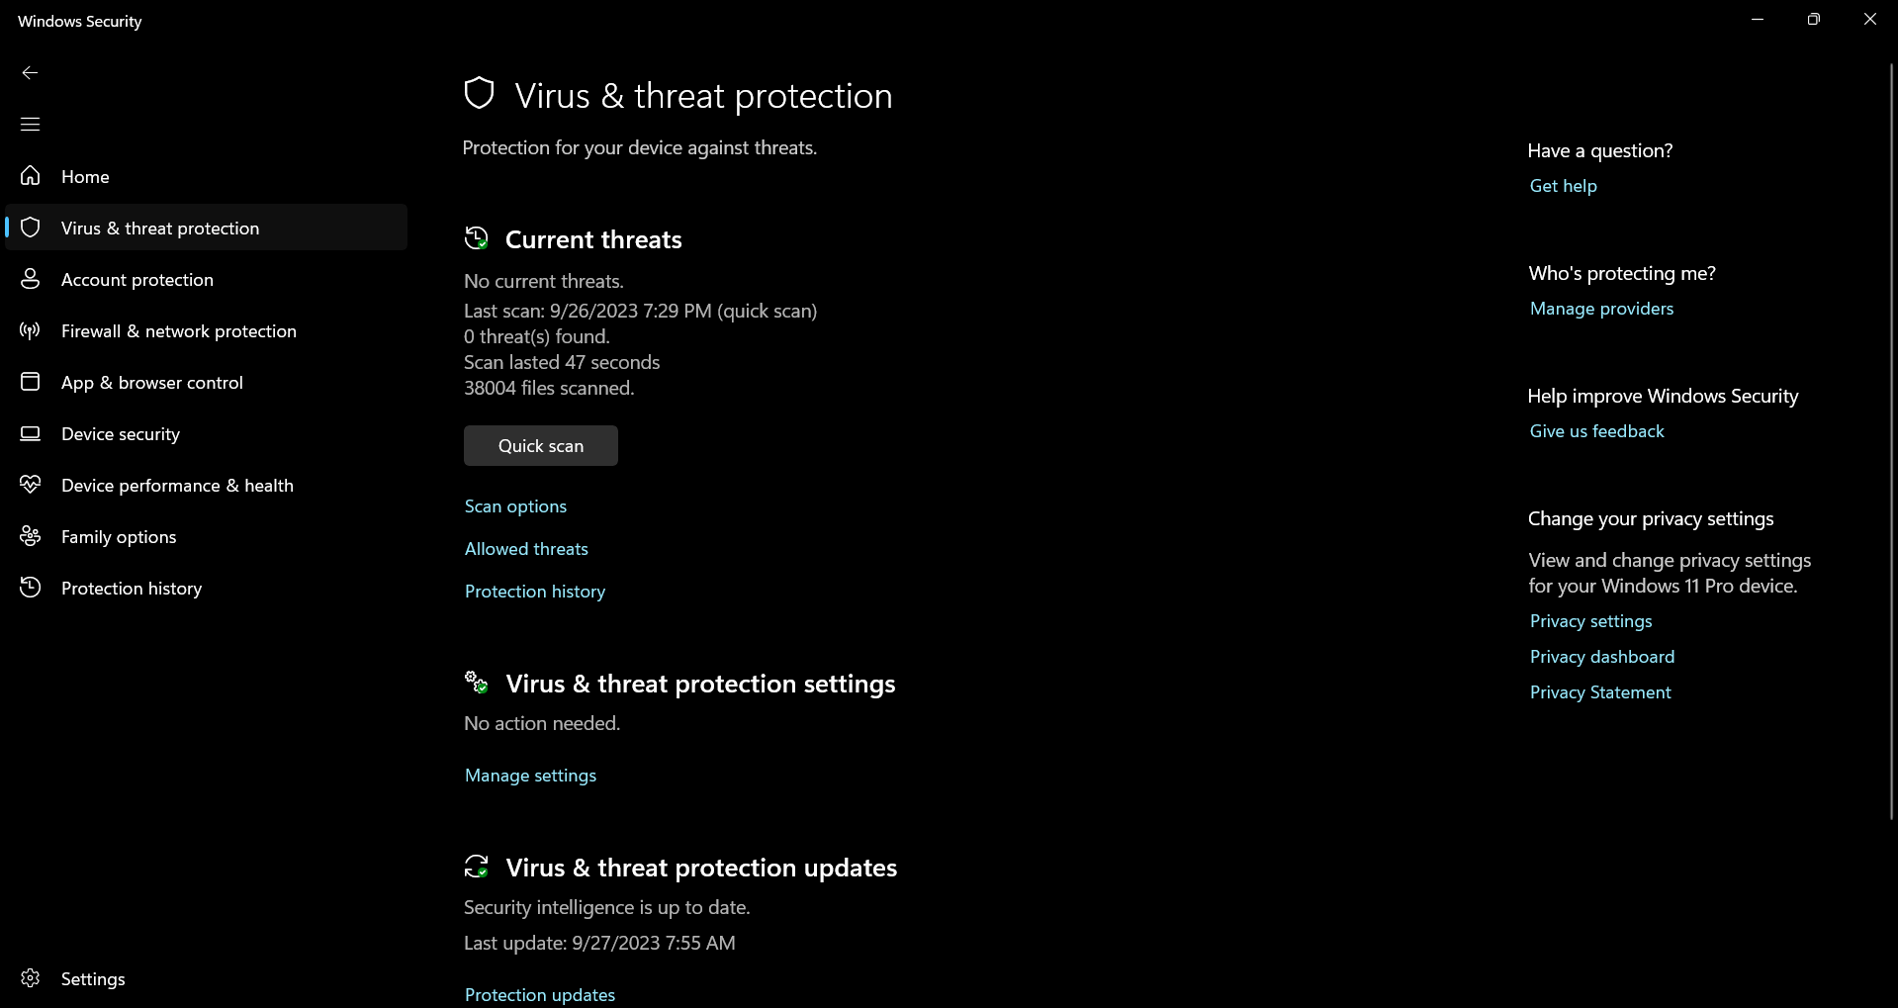Click the Device security laptop icon
The height and width of the screenshot is (1008, 1898).
coord(31,433)
